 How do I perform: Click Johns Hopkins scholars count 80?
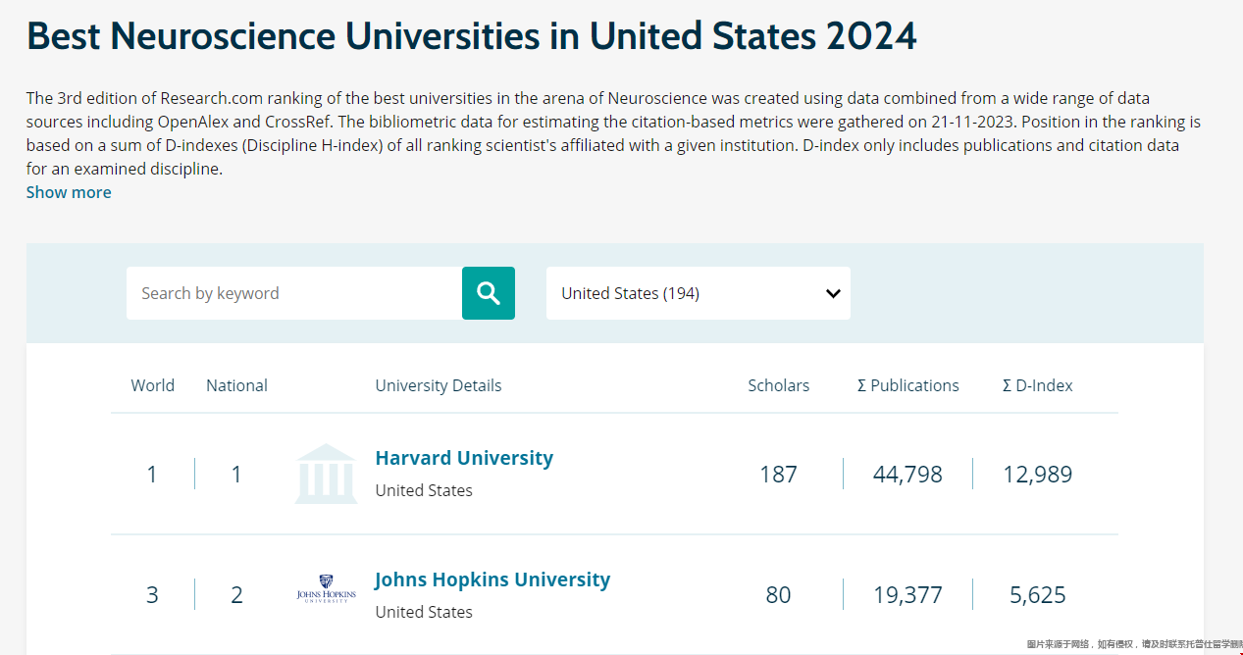point(778,595)
